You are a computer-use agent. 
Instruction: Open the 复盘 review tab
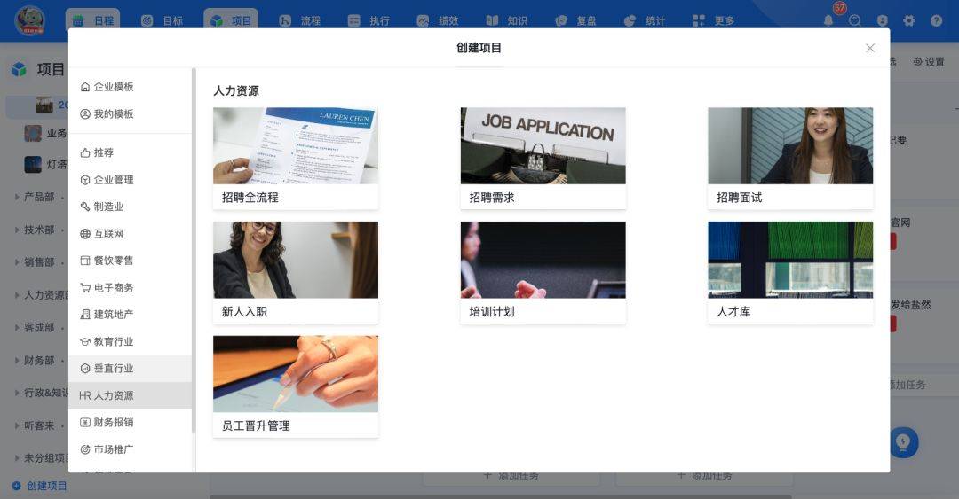576,20
